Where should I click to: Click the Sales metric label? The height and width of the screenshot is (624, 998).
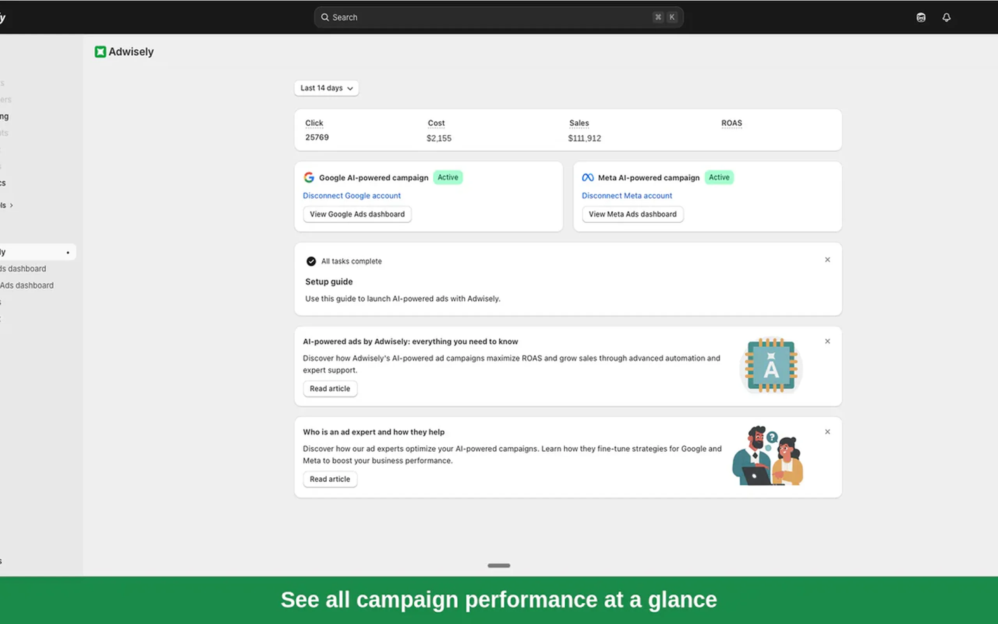click(x=579, y=123)
